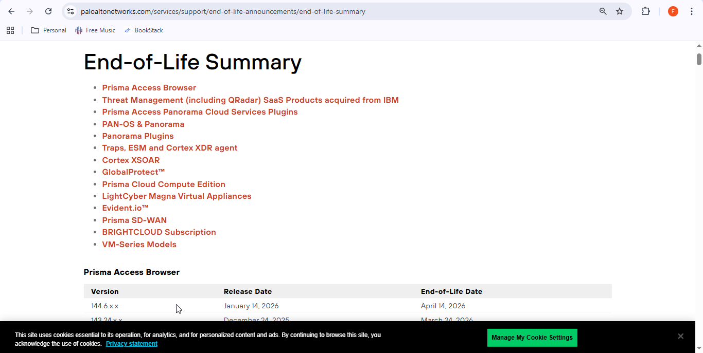This screenshot has width=703, height=353.
Task: Reload the current page
Action: click(48, 11)
